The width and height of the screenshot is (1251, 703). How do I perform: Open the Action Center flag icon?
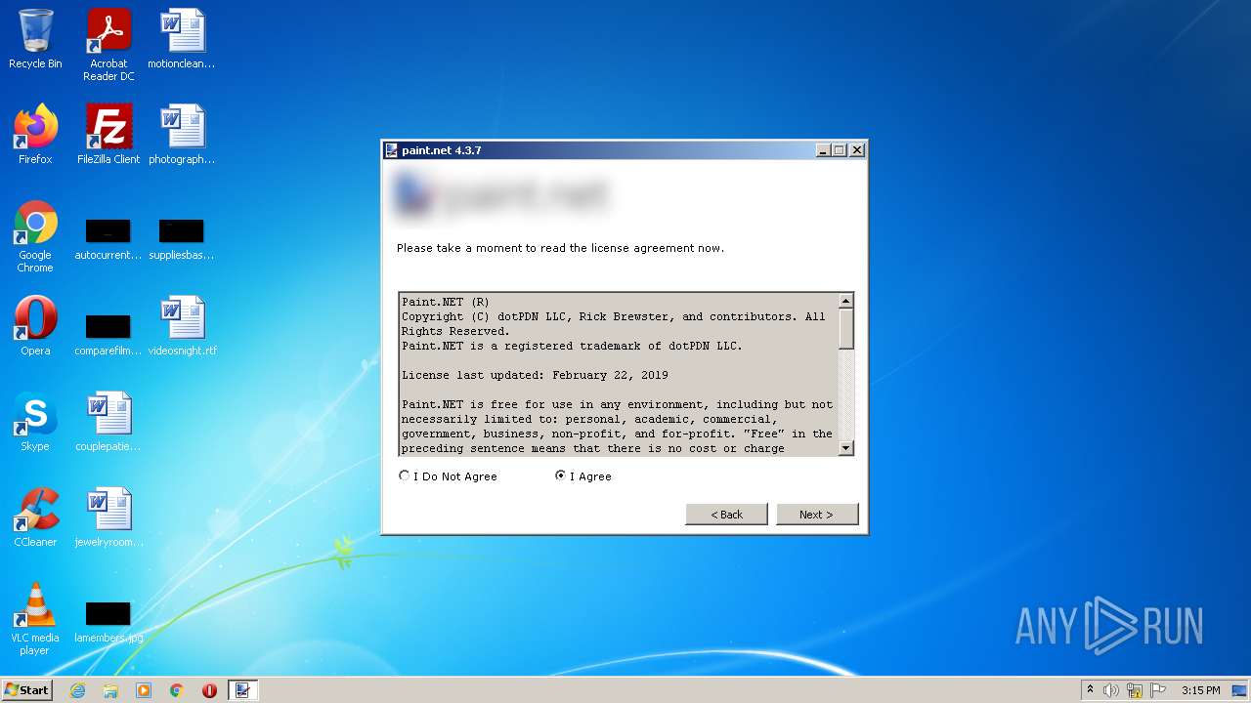[x=1158, y=690]
